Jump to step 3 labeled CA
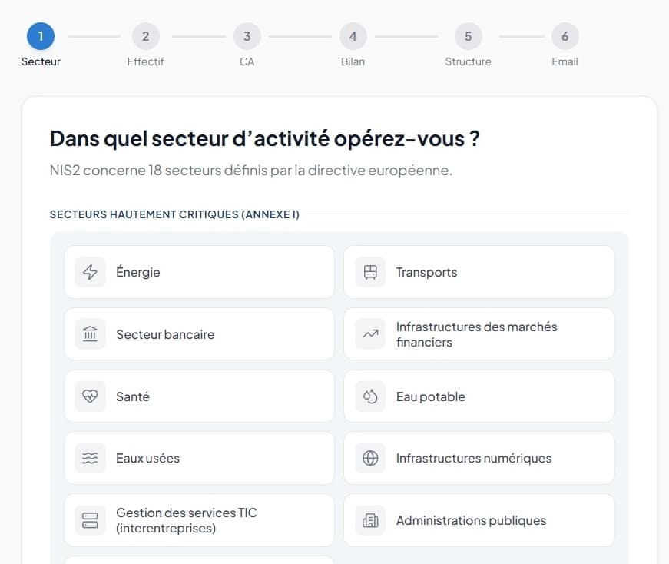669x564 pixels. pos(247,35)
